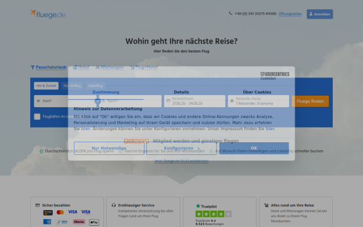The image size is (363, 227).
Task: Click the Fluege finden button
Action: point(310,101)
